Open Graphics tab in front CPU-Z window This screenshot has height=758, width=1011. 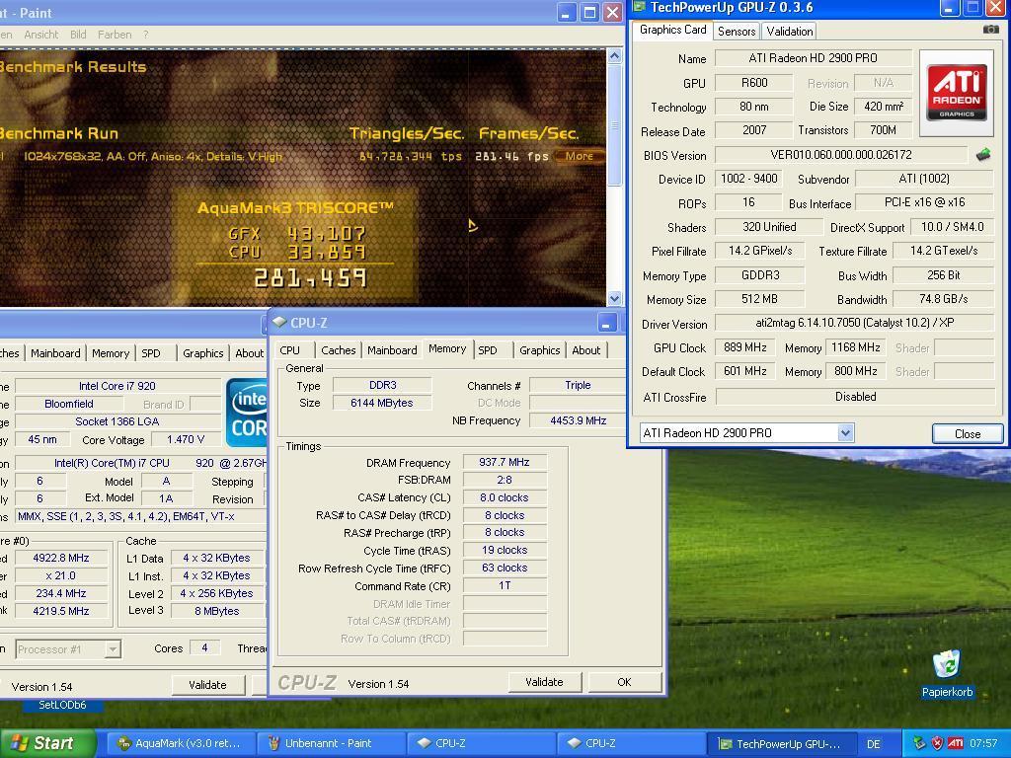pyautogui.click(x=540, y=350)
